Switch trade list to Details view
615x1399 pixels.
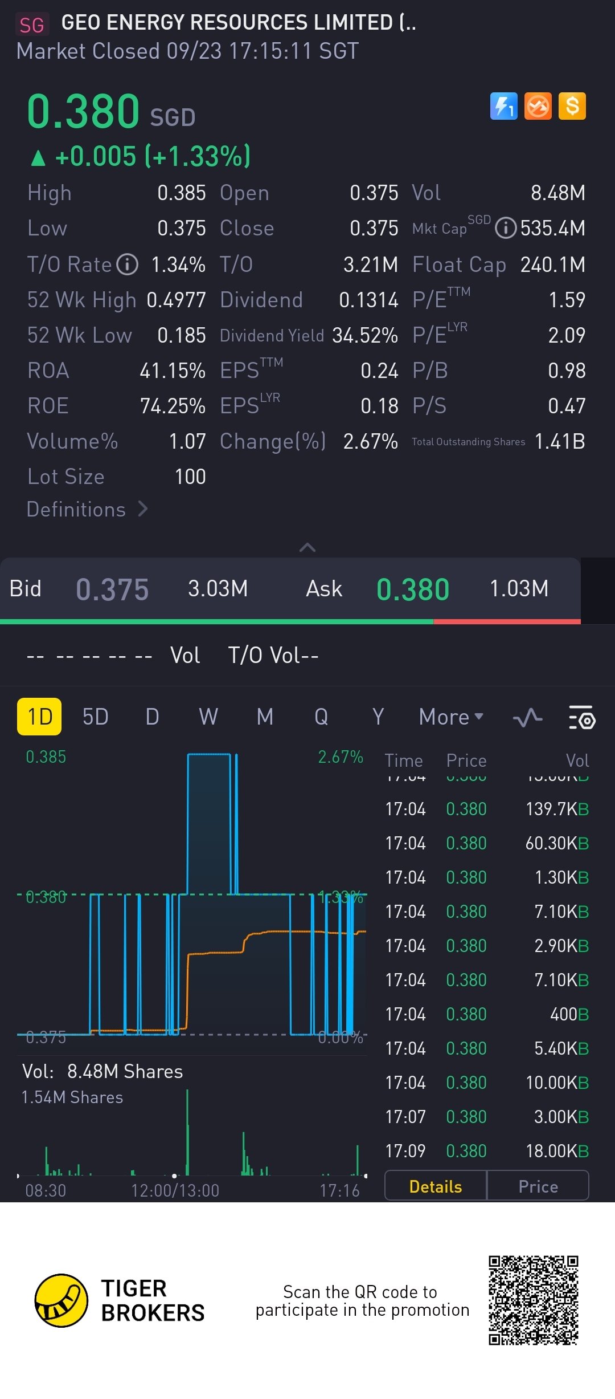[436, 1186]
